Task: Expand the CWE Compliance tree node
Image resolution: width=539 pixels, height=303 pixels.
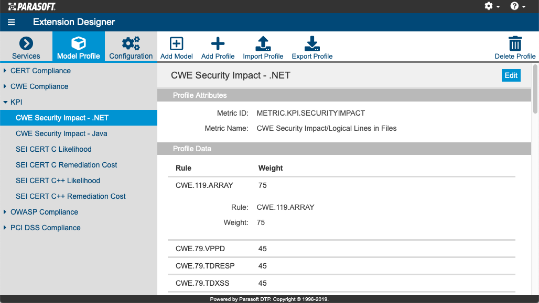Action: click(x=5, y=86)
